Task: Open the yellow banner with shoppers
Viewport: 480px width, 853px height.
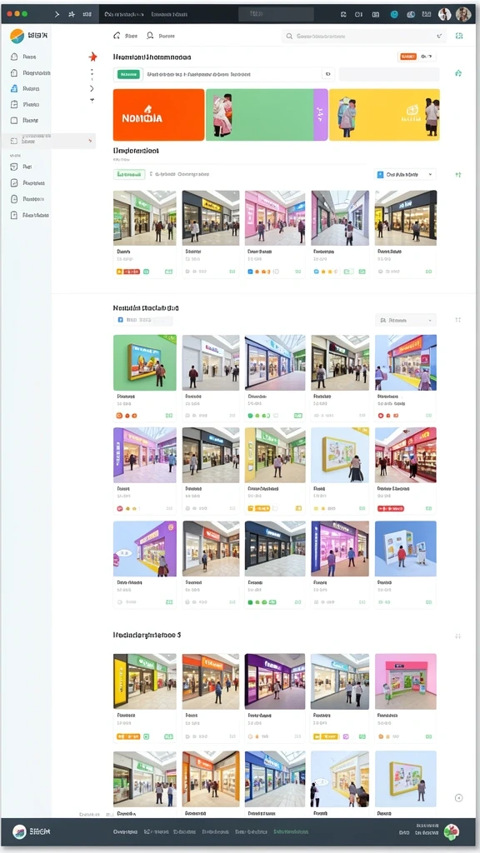Action: tap(384, 115)
